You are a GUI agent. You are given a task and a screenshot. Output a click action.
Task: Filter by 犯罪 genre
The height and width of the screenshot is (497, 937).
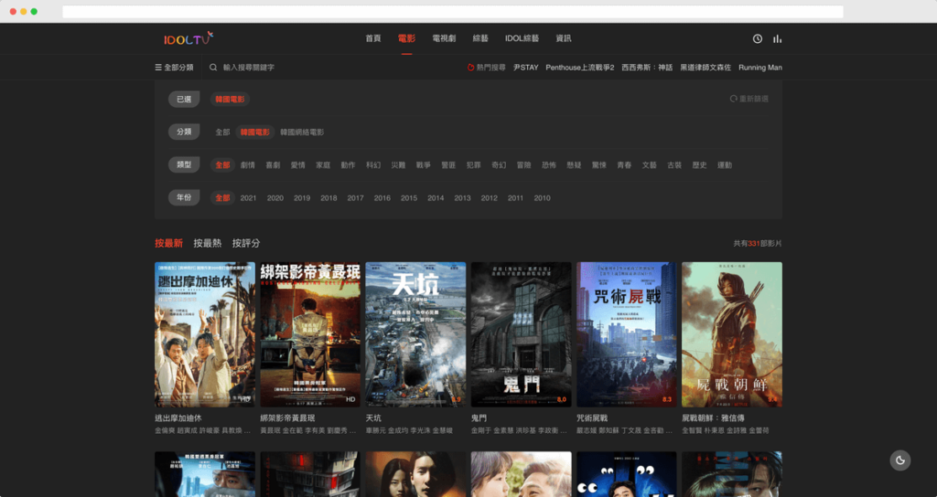(x=473, y=164)
